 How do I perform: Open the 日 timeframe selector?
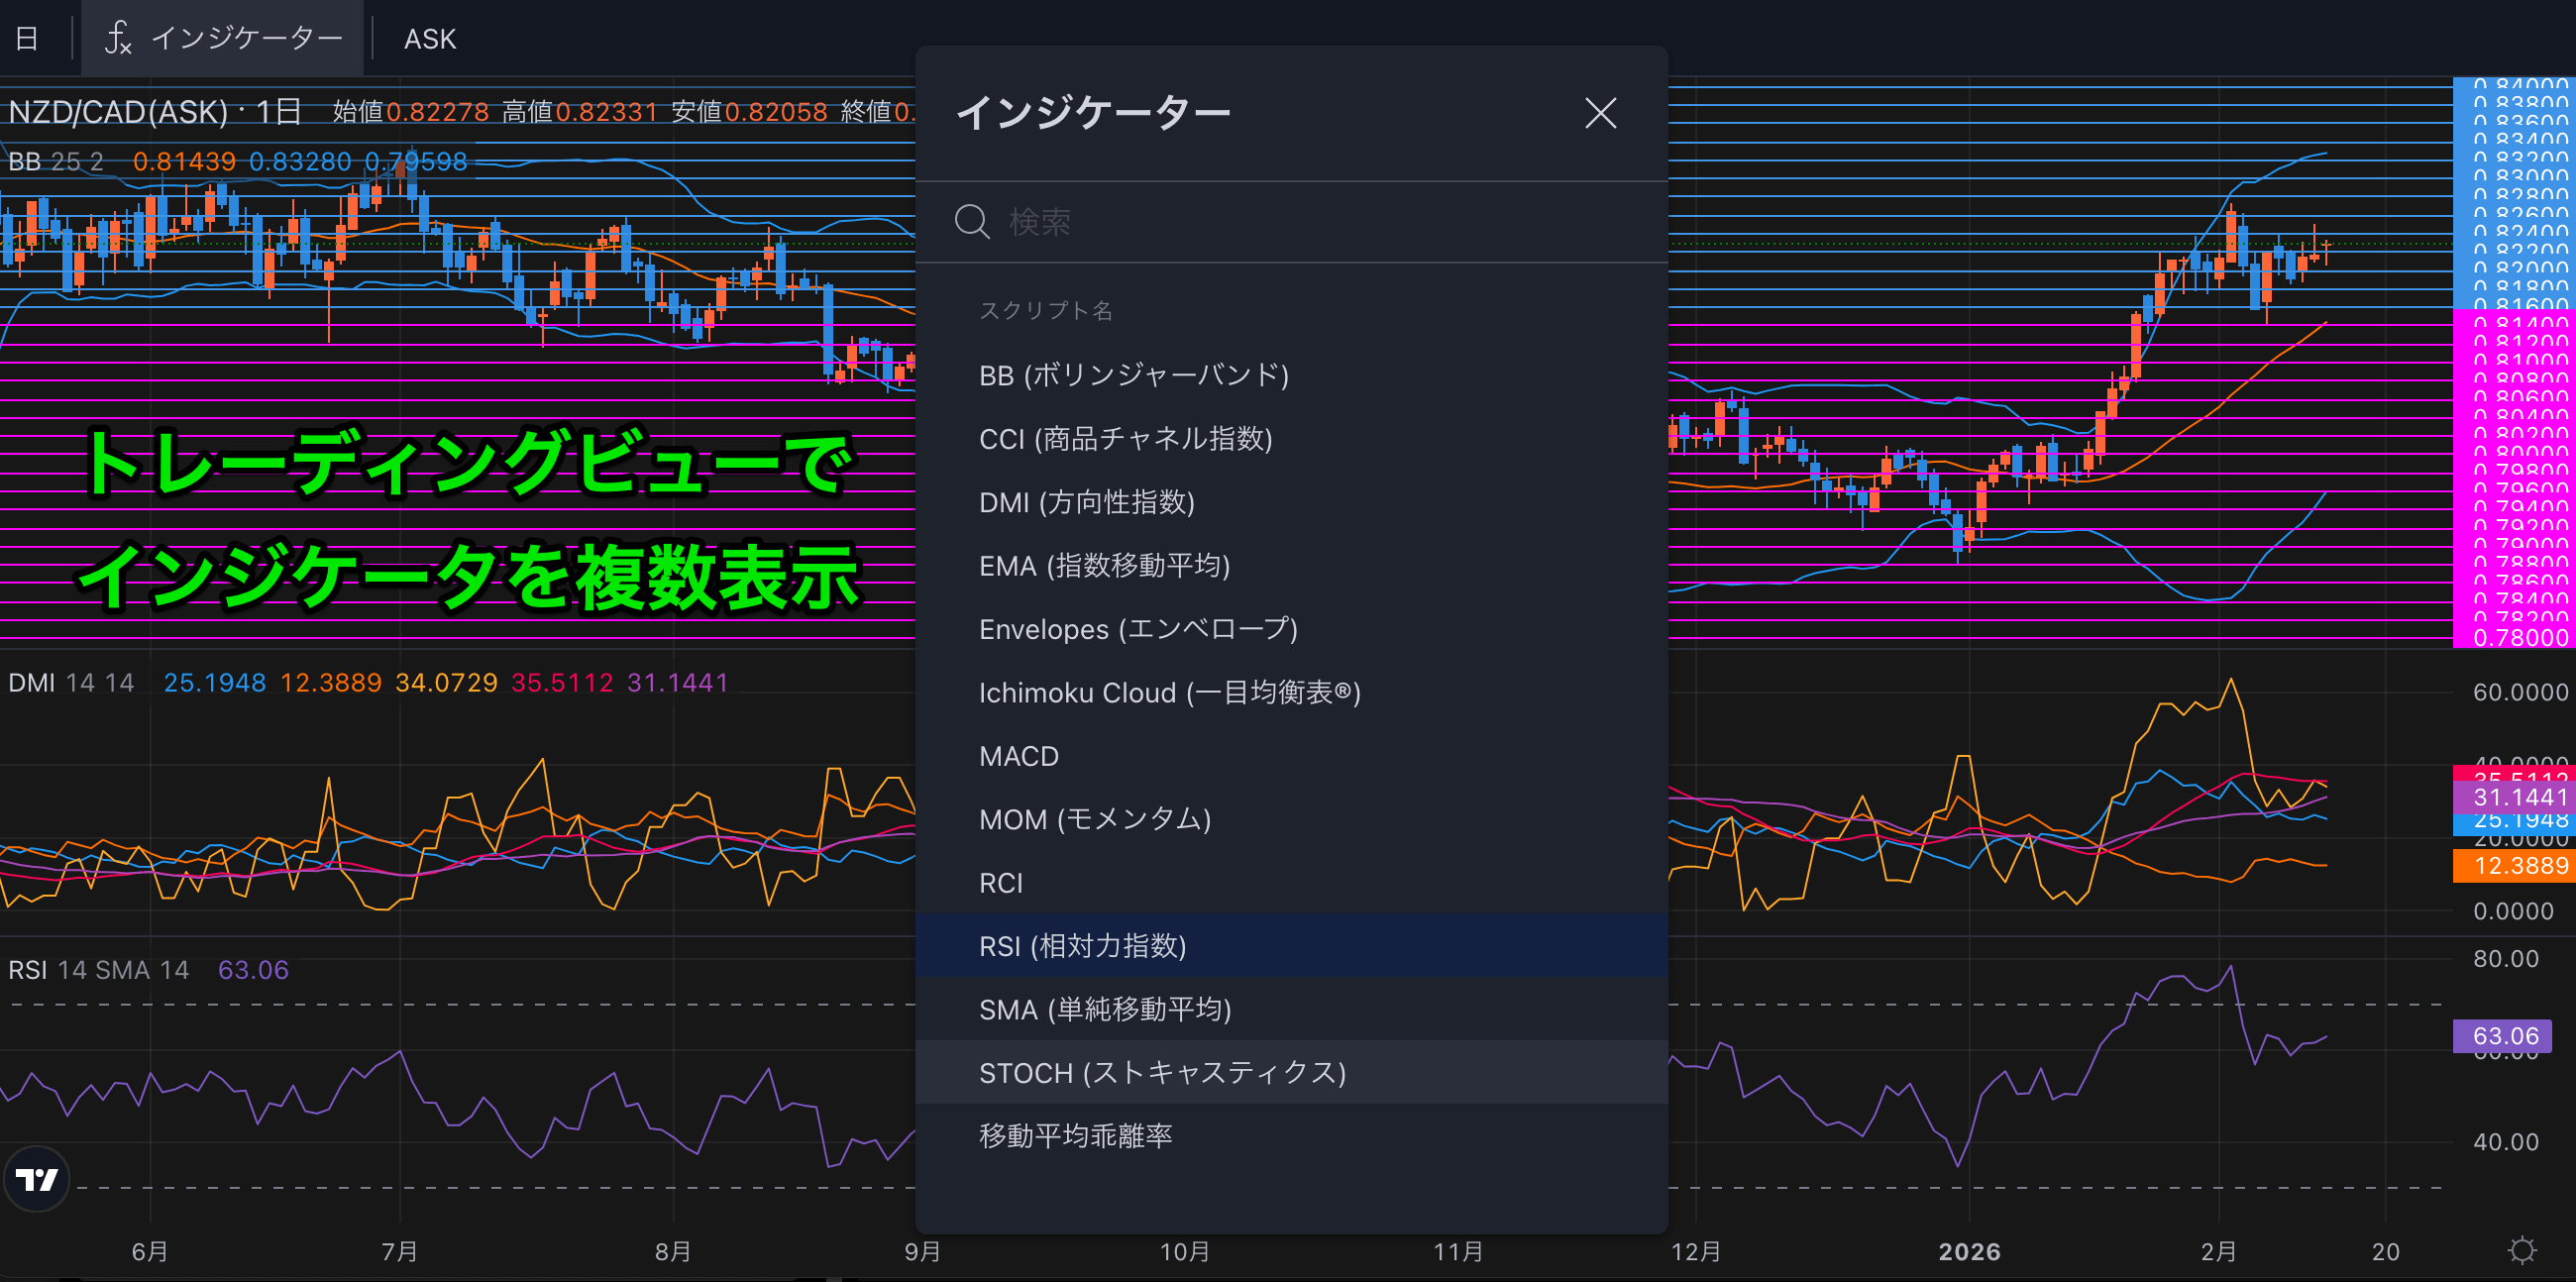click(26, 39)
